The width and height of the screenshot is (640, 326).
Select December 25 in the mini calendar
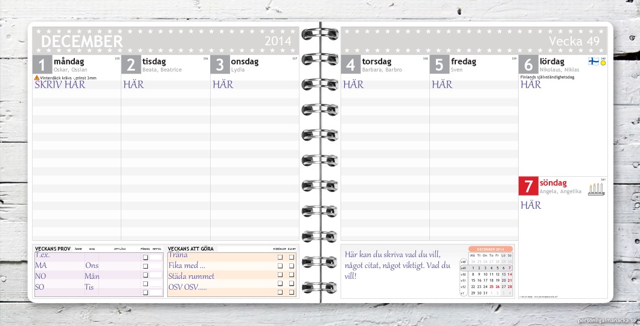(x=491, y=287)
